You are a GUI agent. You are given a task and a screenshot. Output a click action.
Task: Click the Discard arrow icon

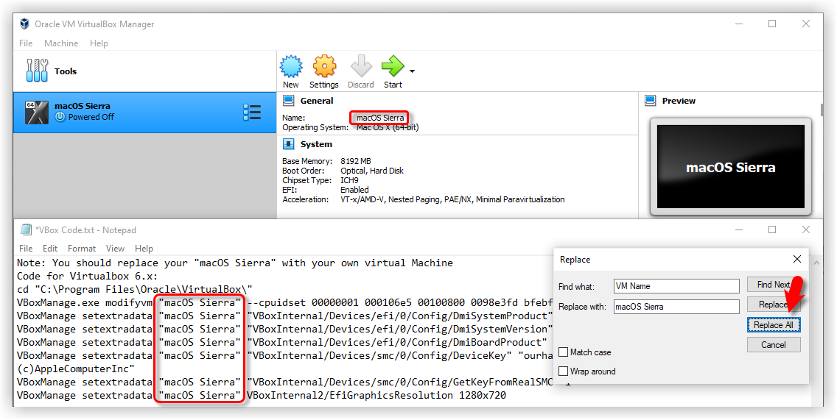(361, 67)
